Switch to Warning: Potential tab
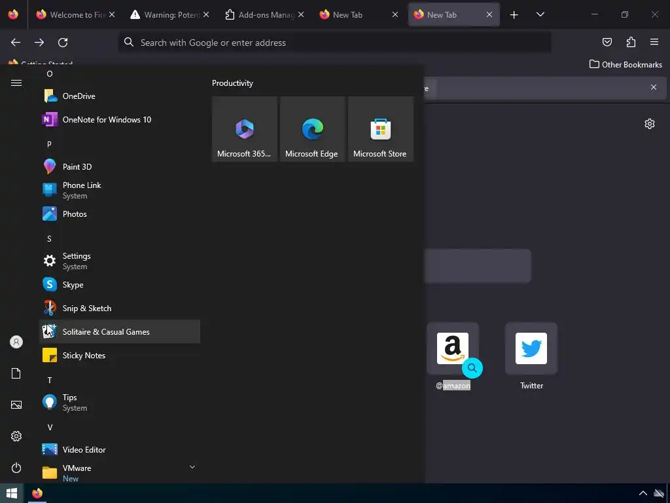670x503 pixels. click(x=169, y=14)
